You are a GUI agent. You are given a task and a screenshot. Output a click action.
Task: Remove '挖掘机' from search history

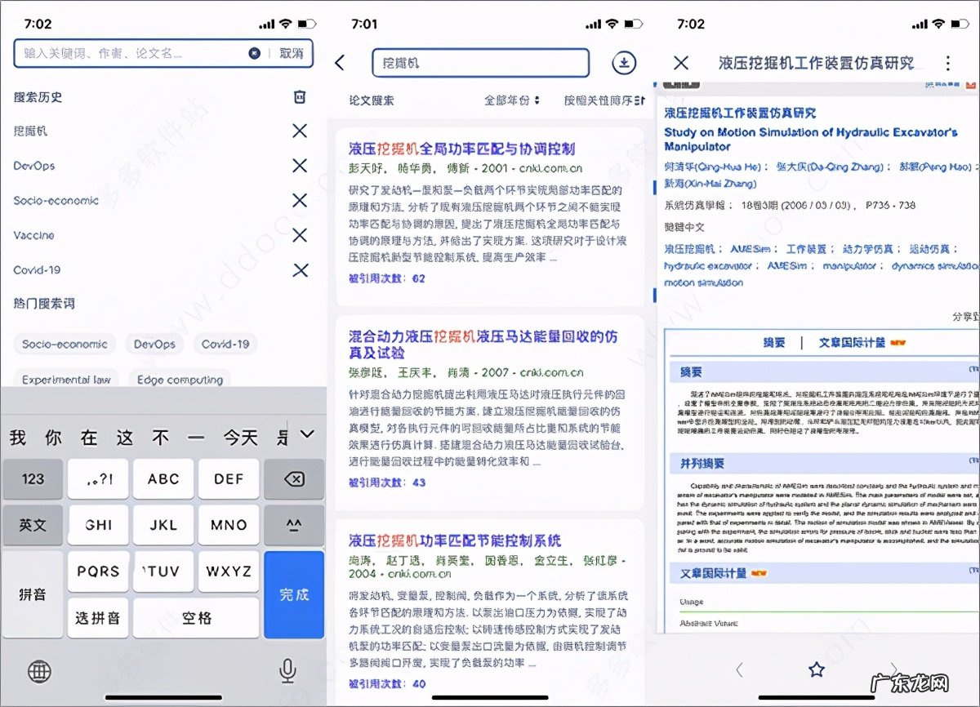tap(299, 131)
